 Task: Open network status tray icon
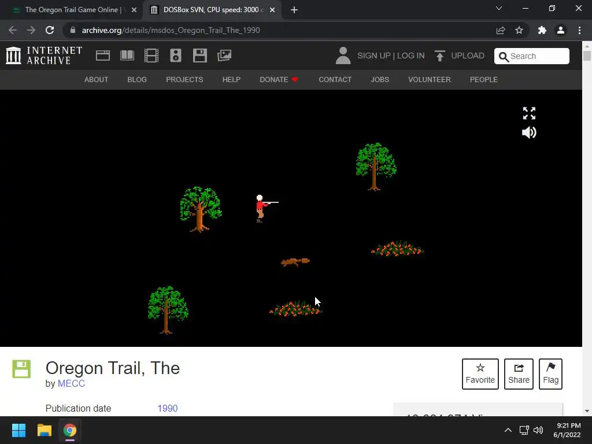tap(524, 430)
